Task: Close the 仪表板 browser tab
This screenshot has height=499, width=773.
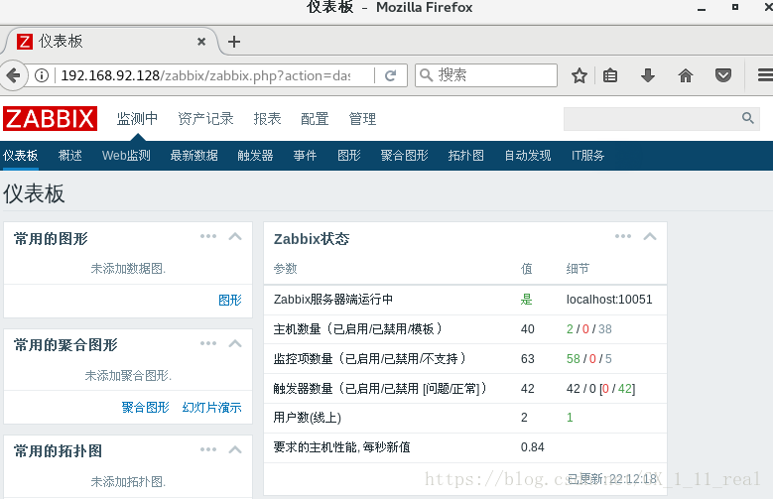Action: [201, 42]
